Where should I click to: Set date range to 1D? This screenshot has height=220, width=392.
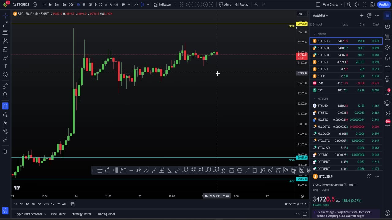click(16, 204)
